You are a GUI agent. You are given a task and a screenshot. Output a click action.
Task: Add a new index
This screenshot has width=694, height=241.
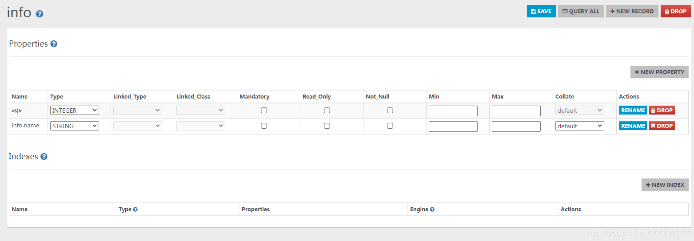[665, 185]
